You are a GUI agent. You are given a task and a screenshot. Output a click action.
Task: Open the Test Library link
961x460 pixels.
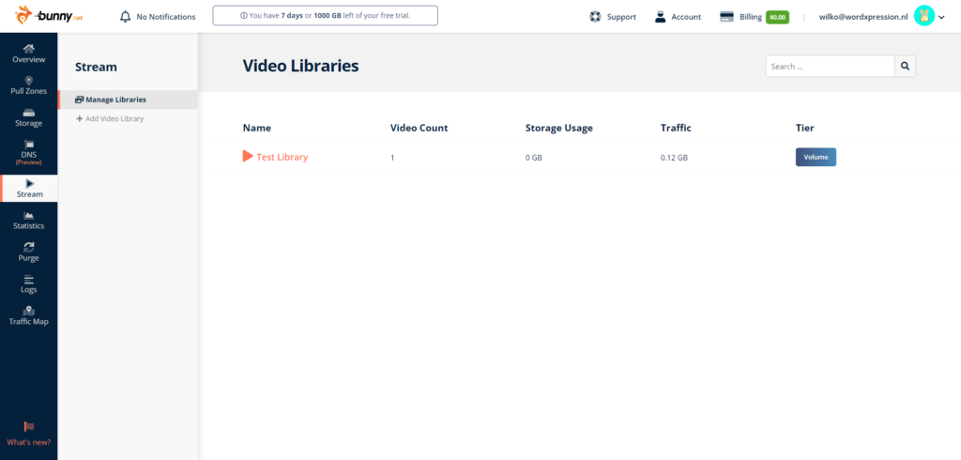coord(282,157)
